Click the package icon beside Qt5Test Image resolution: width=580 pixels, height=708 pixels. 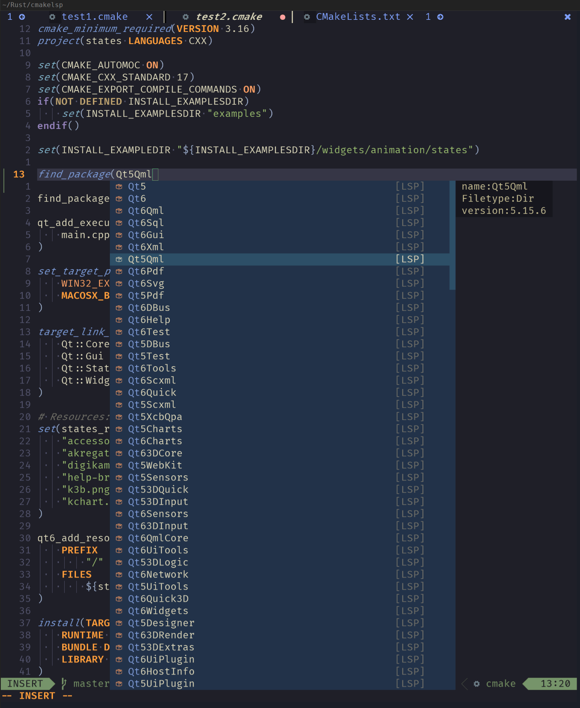tap(119, 356)
